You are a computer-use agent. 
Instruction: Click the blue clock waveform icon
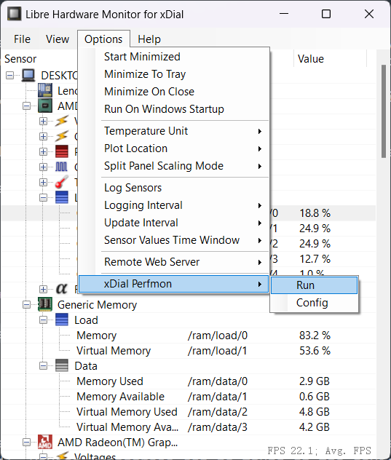coord(61,167)
